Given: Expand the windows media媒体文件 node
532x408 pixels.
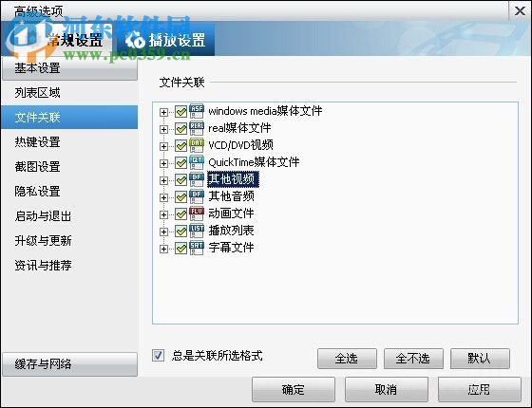Looking at the screenshot, I should [163, 112].
